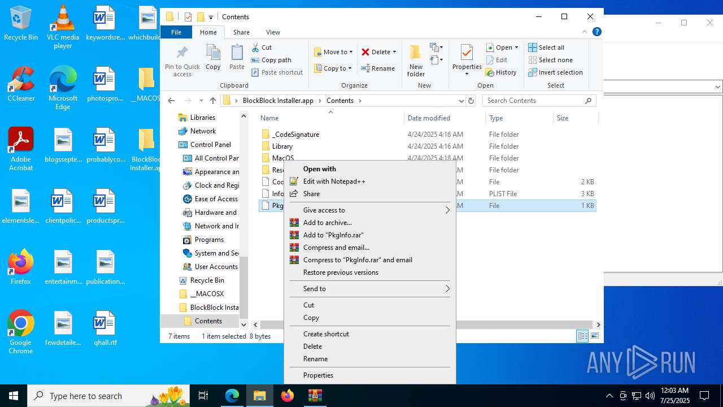
Task: Click Open with in context menu
Action: pos(370,169)
